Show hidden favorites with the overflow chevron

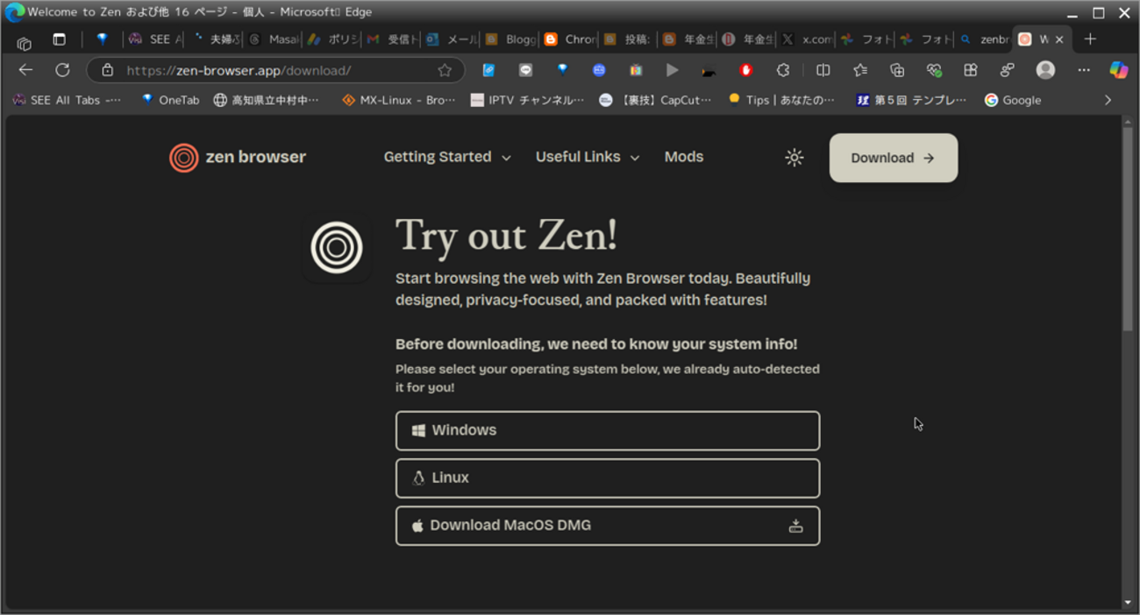click(1108, 100)
